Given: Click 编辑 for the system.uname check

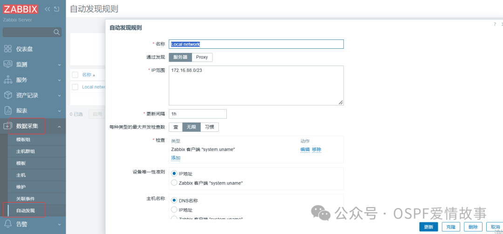Looking at the screenshot, I should click(x=305, y=149).
